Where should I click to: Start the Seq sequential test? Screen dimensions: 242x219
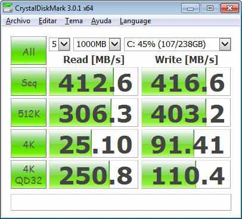click(29, 82)
